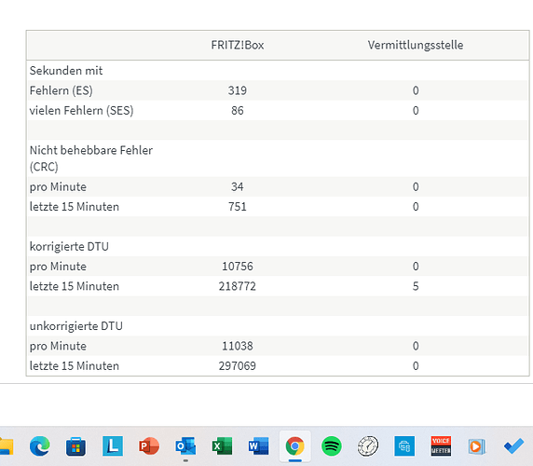Select 'letzte 15 Minuten' label in 218772 row
The height and width of the screenshot is (466, 533).
pyautogui.click(x=75, y=286)
